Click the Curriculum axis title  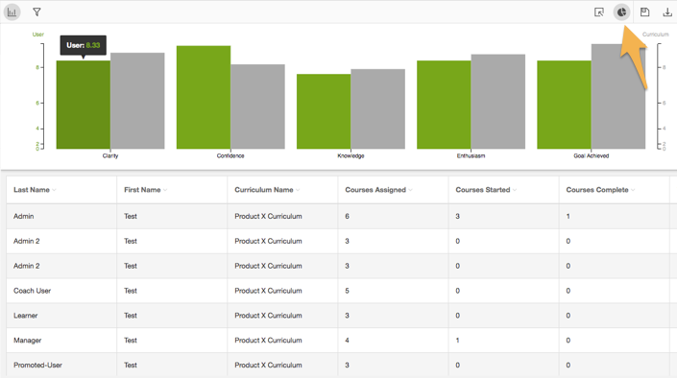656,35
